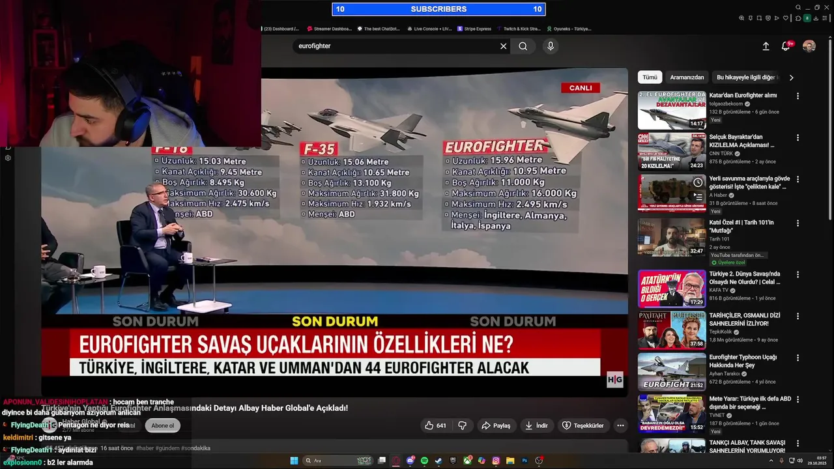Open YouTube notifications bell
834x469 pixels.
coord(786,46)
